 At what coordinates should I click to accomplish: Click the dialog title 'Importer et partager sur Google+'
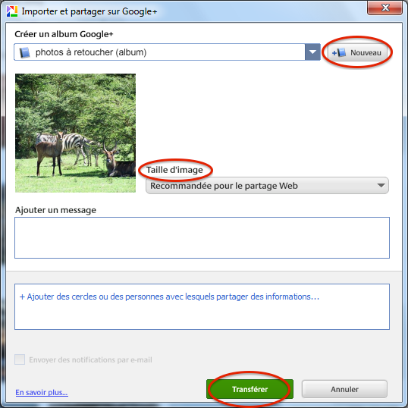[89, 11]
